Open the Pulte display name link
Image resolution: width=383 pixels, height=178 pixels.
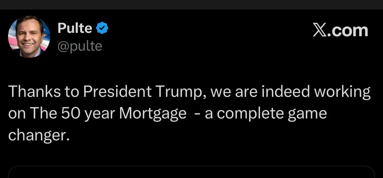[x=75, y=28]
